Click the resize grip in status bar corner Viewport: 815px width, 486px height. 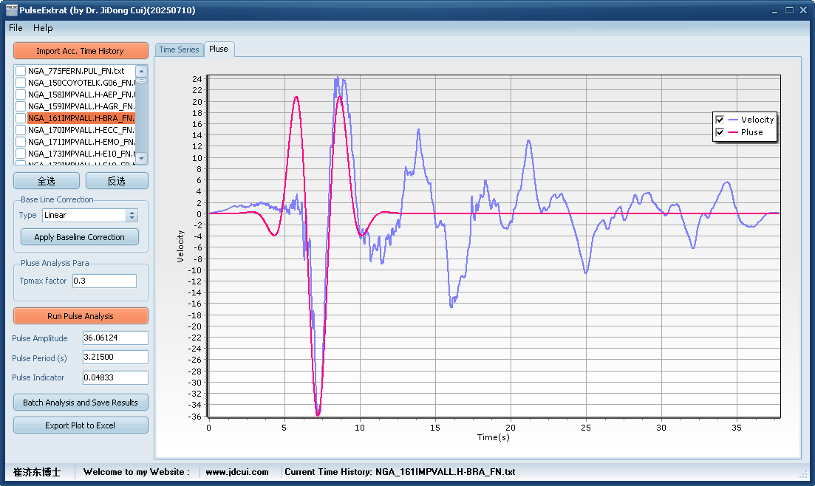(804, 473)
